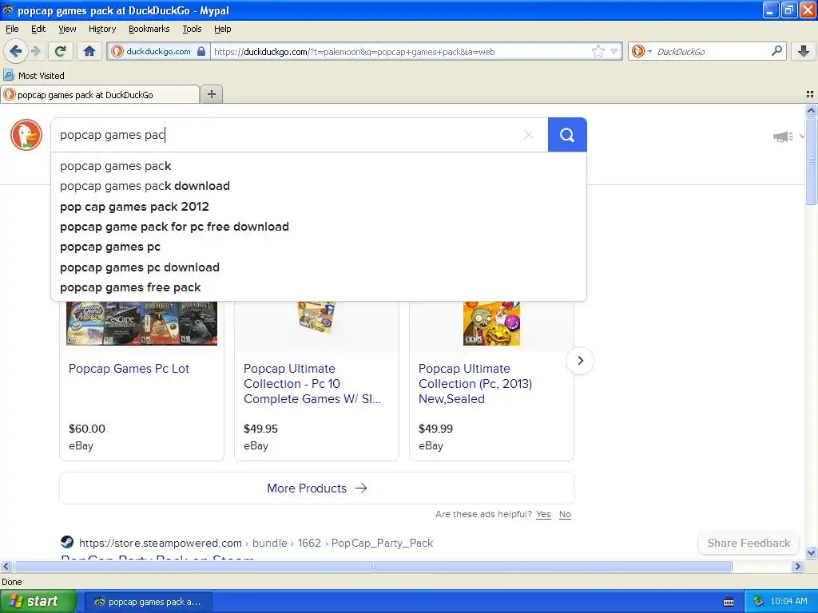Clear the search box with the X

pyautogui.click(x=529, y=135)
